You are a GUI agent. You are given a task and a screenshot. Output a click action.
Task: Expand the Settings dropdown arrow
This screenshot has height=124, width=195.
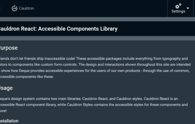point(188,8)
